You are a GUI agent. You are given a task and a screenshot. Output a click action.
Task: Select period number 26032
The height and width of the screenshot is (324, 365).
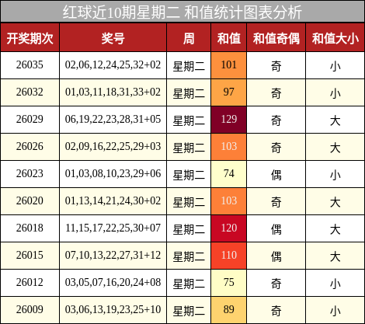[30, 92]
